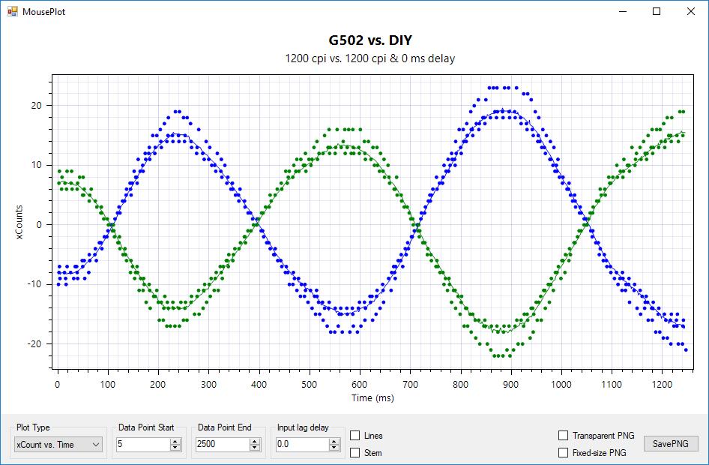Raise Input lag delay with up arrow
Screen dimensions: 709x465
point(334,442)
